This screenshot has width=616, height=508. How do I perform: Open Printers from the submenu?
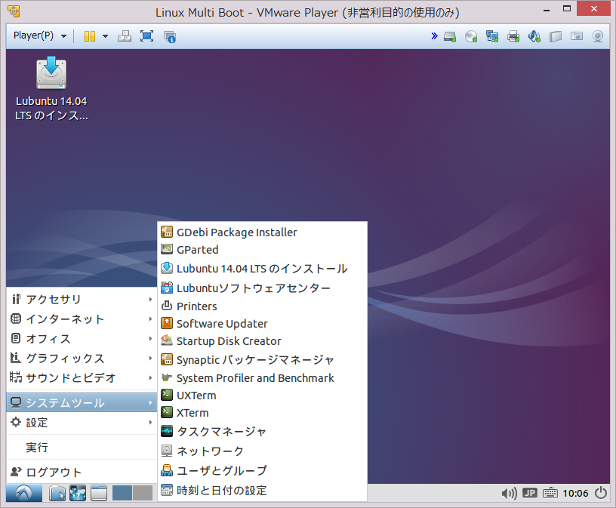coord(262,306)
